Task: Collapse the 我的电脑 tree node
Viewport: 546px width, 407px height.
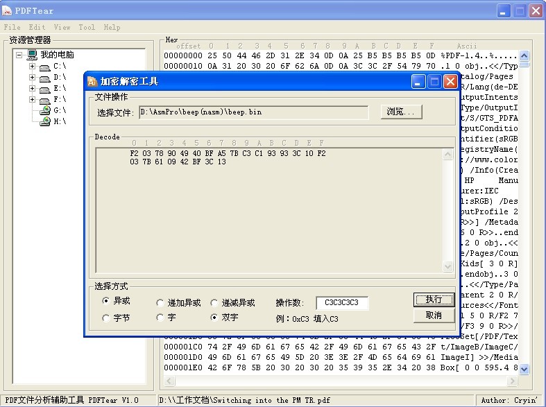Action: coord(19,55)
